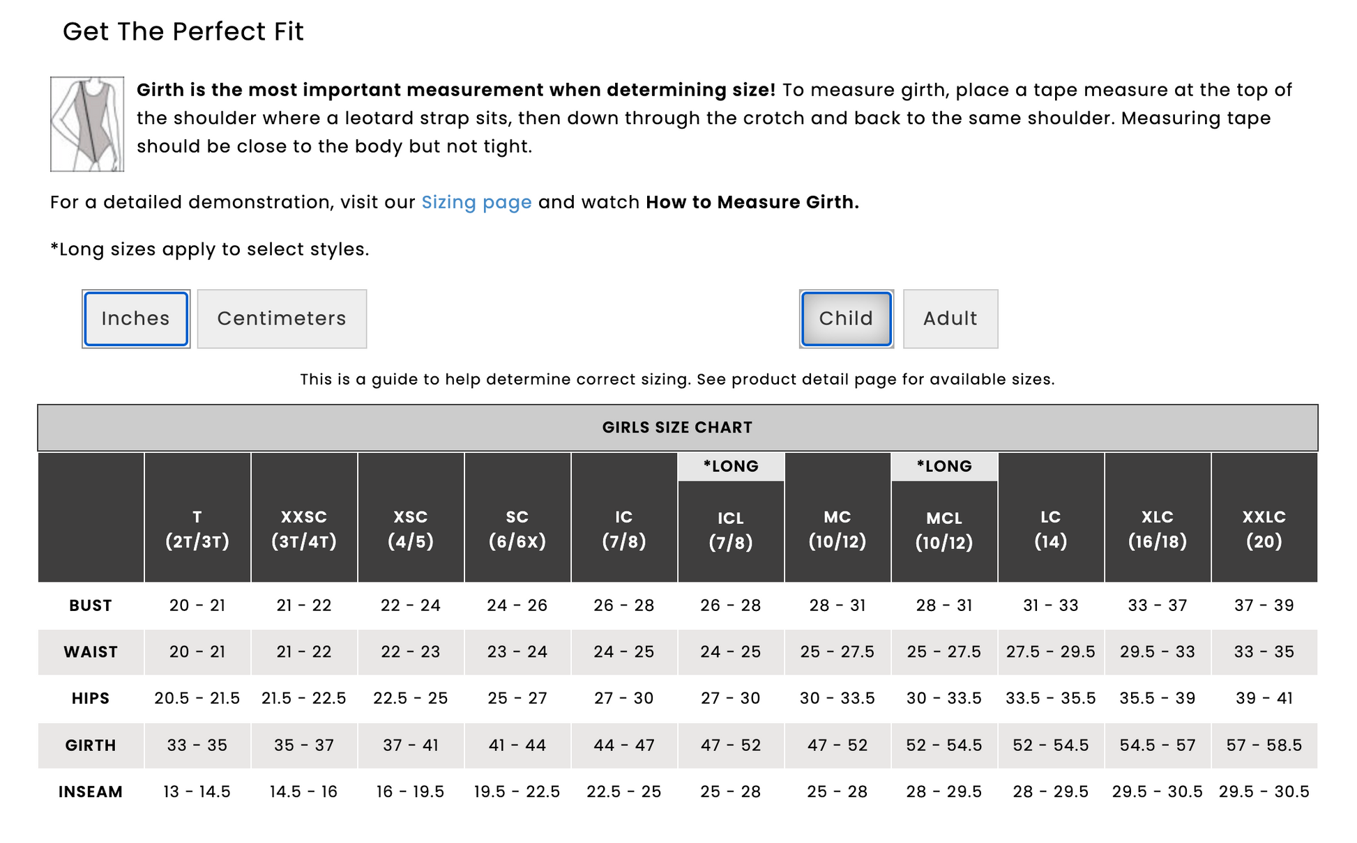The width and height of the screenshot is (1357, 843).
Task: Click the BUST row label
Action: (91, 606)
